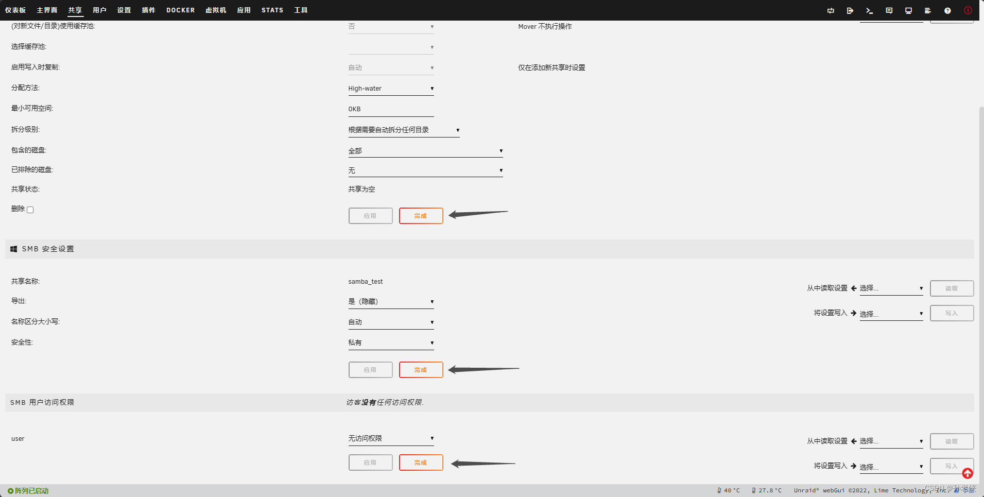This screenshot has width=984, height=497.
Task: Click the logout icon in the top bar
Action: click(x=850, y=10)
